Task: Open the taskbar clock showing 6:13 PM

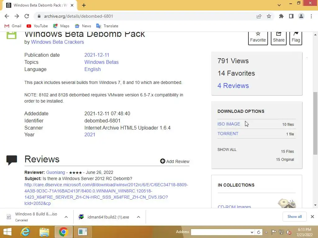Action: tap(304, 232)
